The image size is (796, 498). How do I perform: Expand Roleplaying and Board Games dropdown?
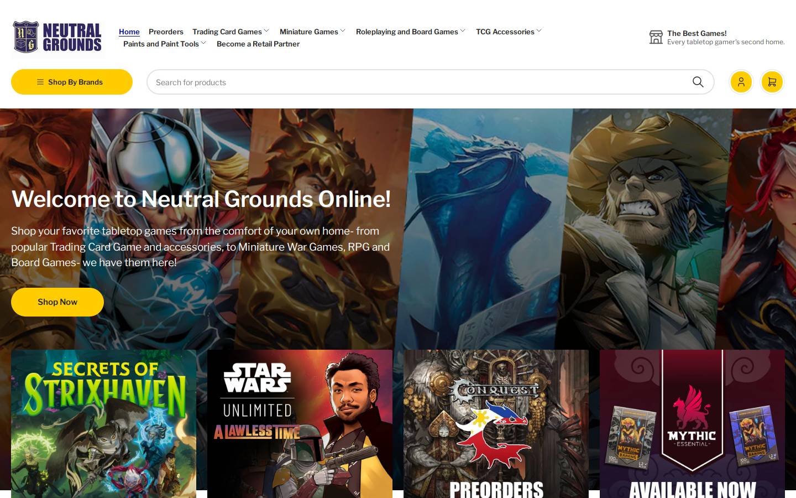[411, 32]
